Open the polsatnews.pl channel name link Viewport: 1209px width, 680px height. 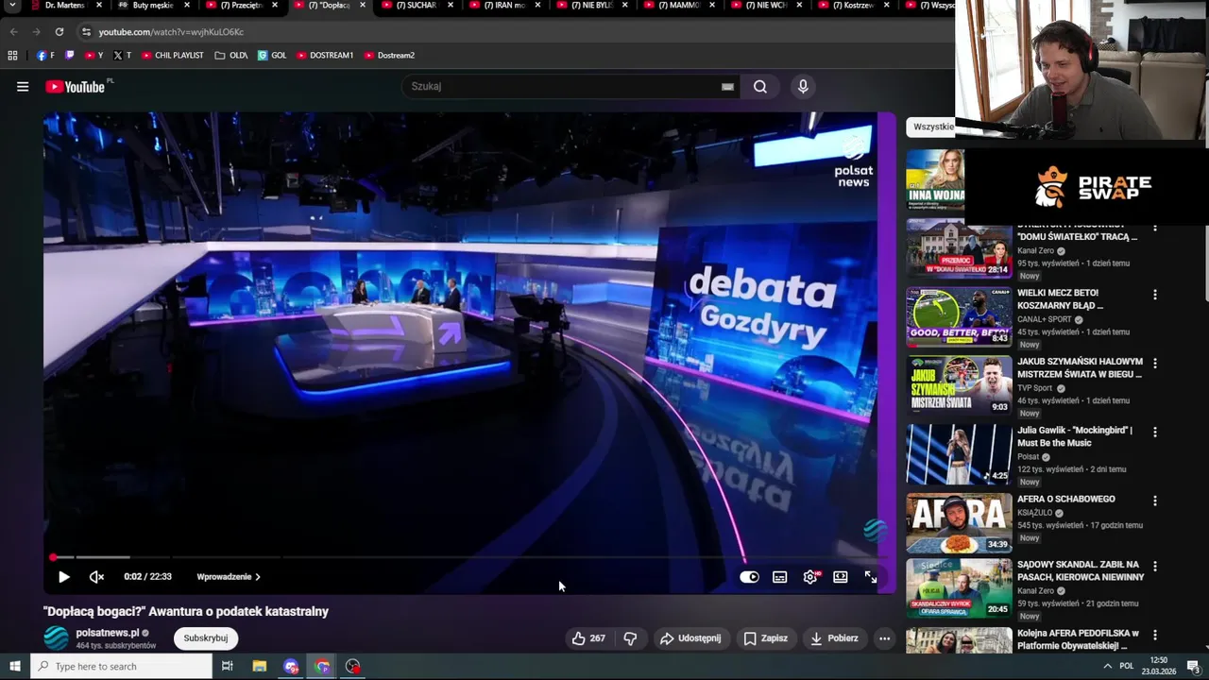point(108,633)
